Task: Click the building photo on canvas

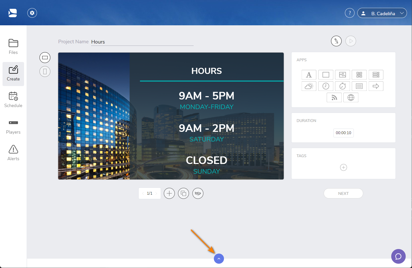Action: coord(94,116)
